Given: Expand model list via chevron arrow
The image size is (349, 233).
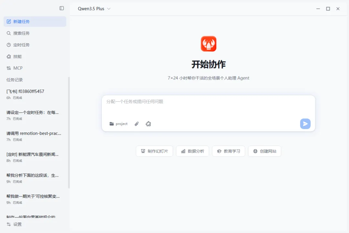Looking at the screenshot, I should (109, 9).
